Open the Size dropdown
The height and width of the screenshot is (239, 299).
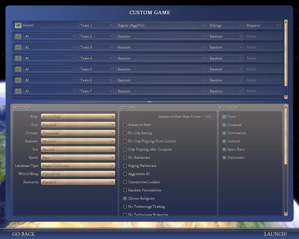(78, 125)
